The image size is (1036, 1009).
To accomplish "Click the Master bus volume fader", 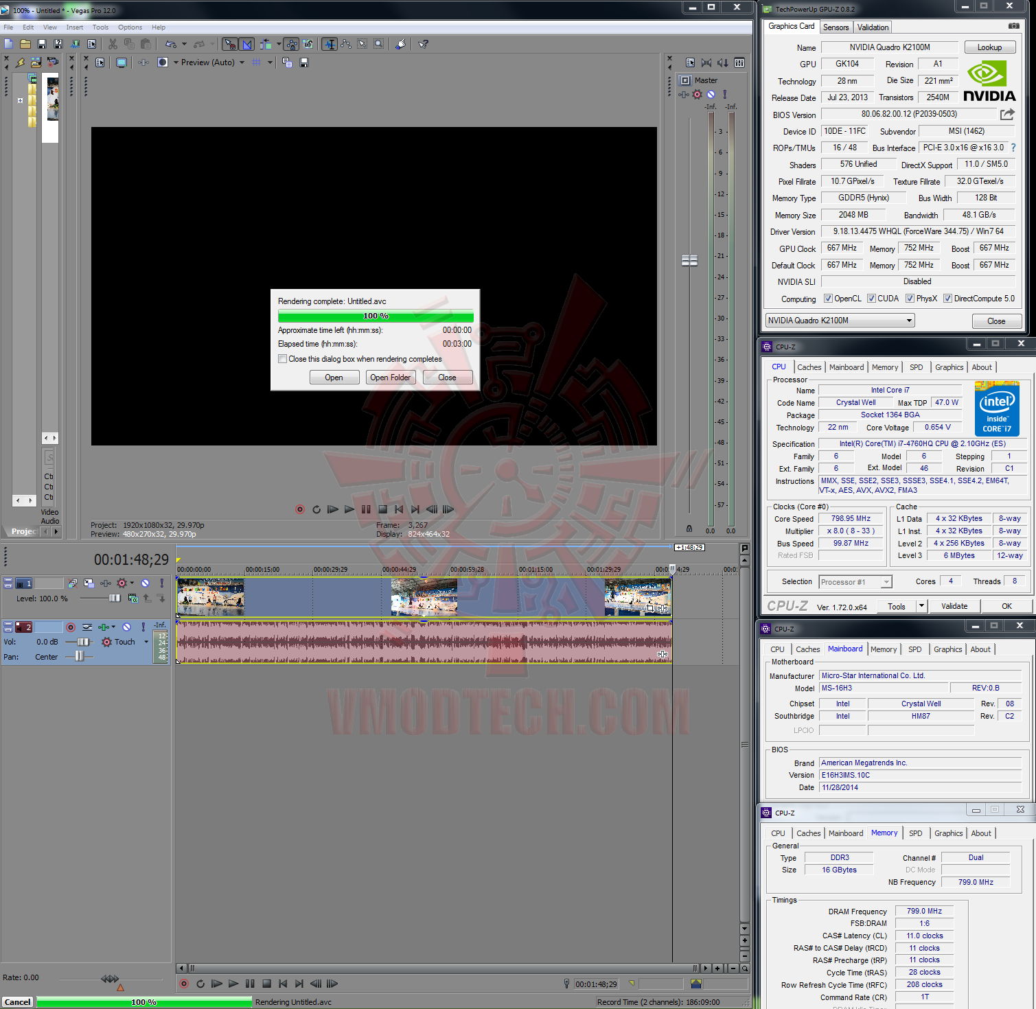I will tap(689, 261).
